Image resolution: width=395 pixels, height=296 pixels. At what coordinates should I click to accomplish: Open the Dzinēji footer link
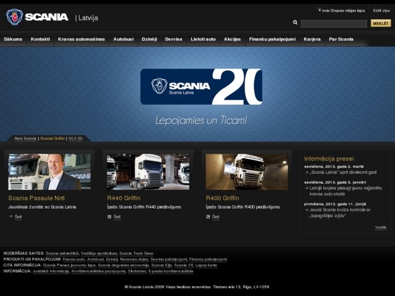tap(112, 259)
